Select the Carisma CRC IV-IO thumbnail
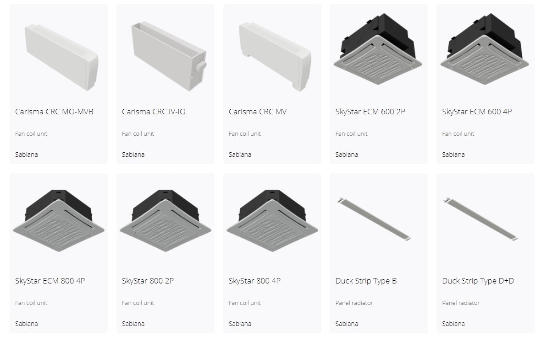The width and height of the screenshot is (541, 342). point(169,56)
